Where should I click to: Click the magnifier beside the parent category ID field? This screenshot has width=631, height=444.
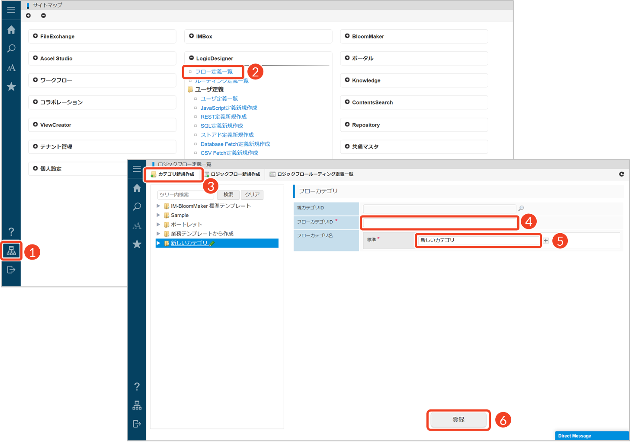click(521, 208)
